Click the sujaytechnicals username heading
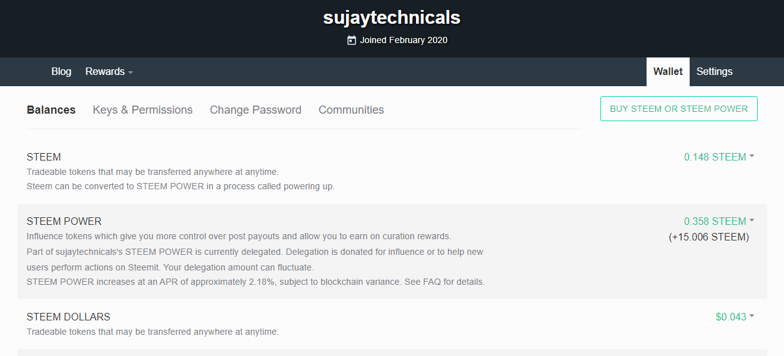Image resolution: width=784 pixels, height=356 pixels. coord(392,17)
